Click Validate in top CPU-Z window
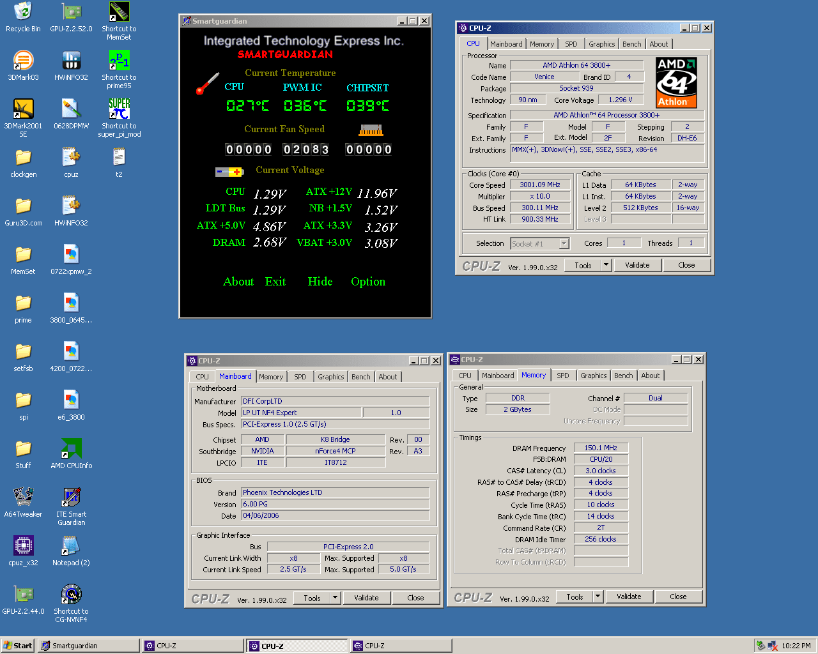Viewport: 818px width, 654px height. click(637, 265)
